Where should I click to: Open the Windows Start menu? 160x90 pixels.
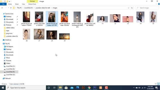coord(3,88)
